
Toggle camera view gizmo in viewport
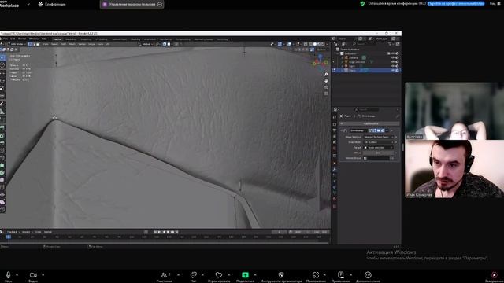point(326,87)
